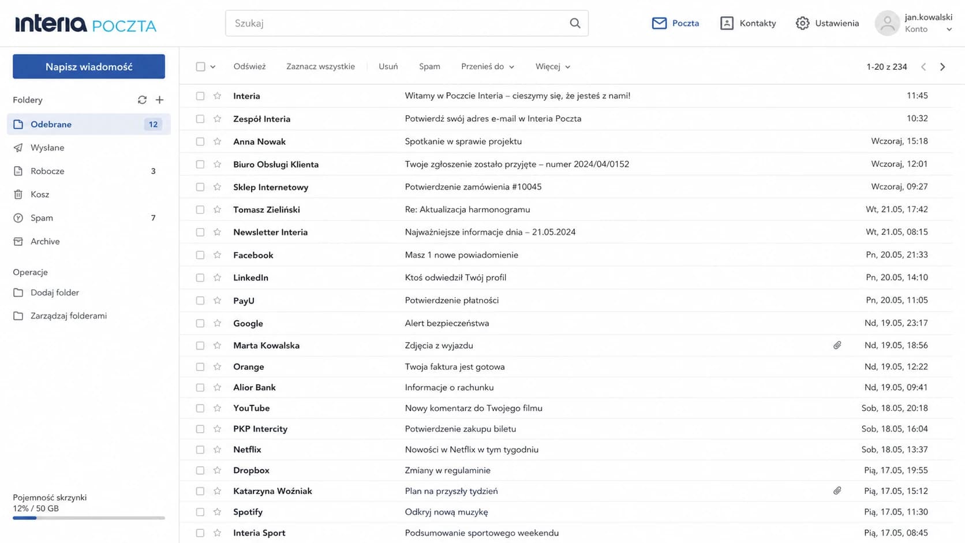Screen dimensions: 965x543
Task: Star the PayU message
Action: [217, 301]
